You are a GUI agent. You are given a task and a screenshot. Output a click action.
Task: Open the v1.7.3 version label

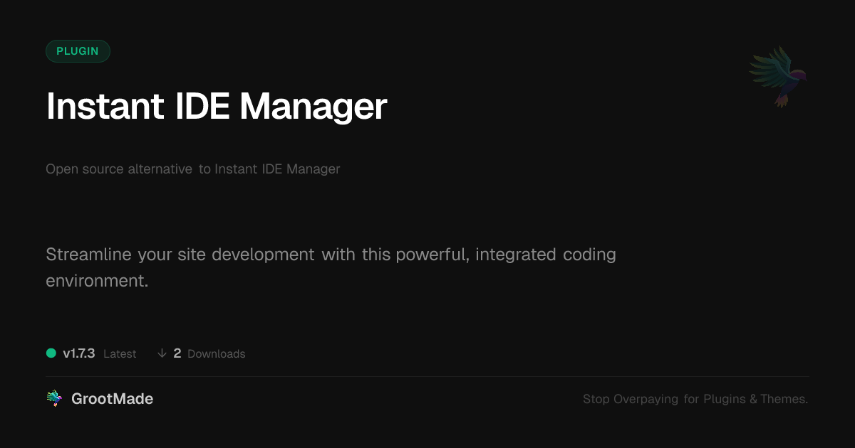pyautogui.click(x=78, y=353)
